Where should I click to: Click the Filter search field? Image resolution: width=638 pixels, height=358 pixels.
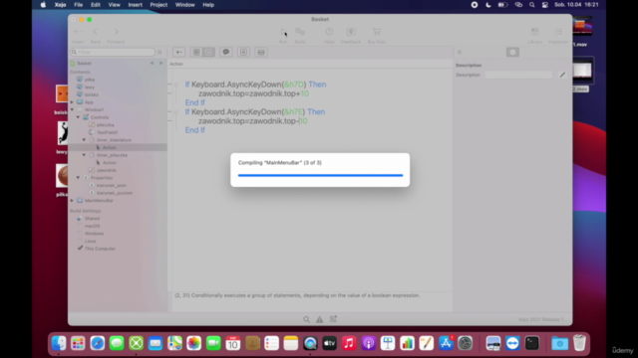113,52
